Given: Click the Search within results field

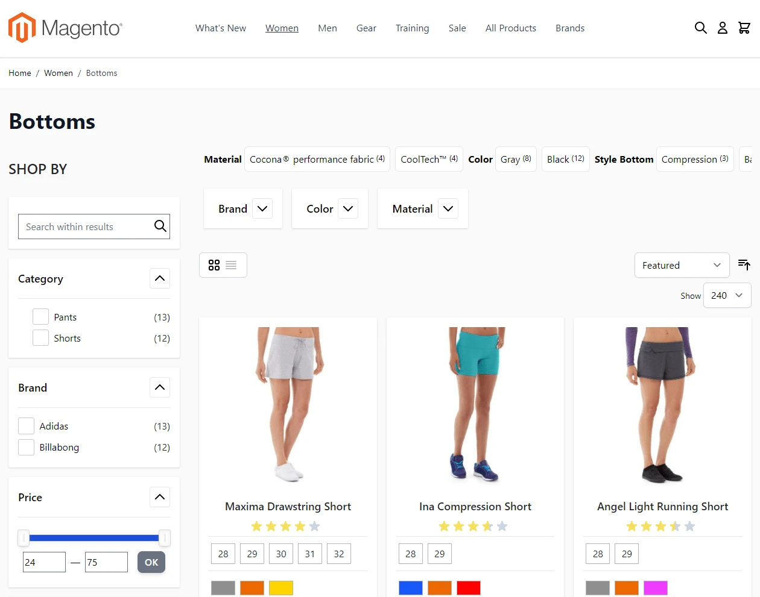Looking at the screenshot, I should point(84,227).
